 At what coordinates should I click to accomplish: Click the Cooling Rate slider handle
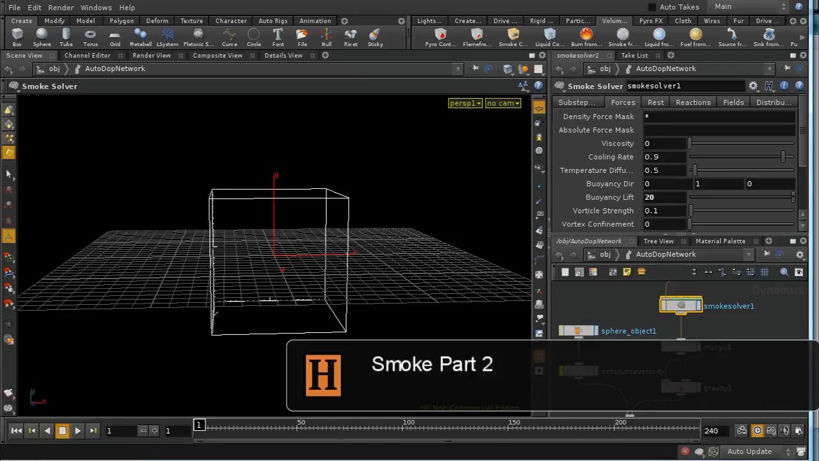[784, 156]
